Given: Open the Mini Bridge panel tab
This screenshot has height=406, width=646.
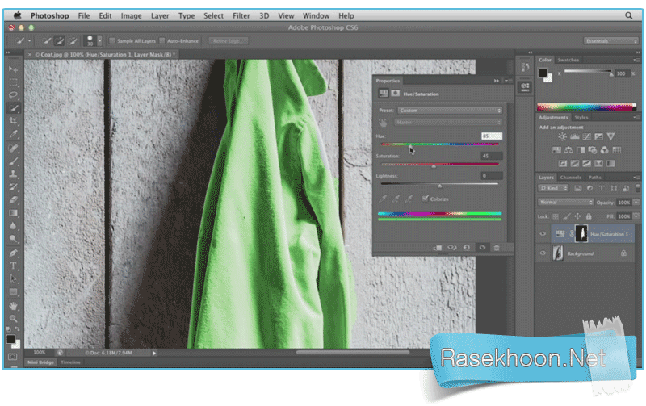Looking at the screenshot, I should click(41, 362).
